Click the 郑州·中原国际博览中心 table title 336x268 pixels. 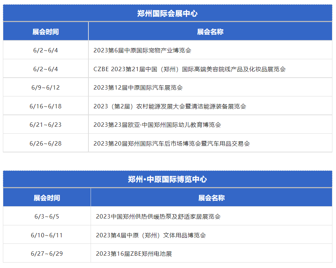(x=167, y=179)
